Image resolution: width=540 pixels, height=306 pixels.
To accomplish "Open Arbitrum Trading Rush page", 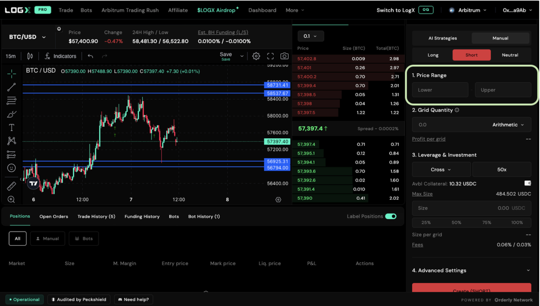I will coord(130,10).
